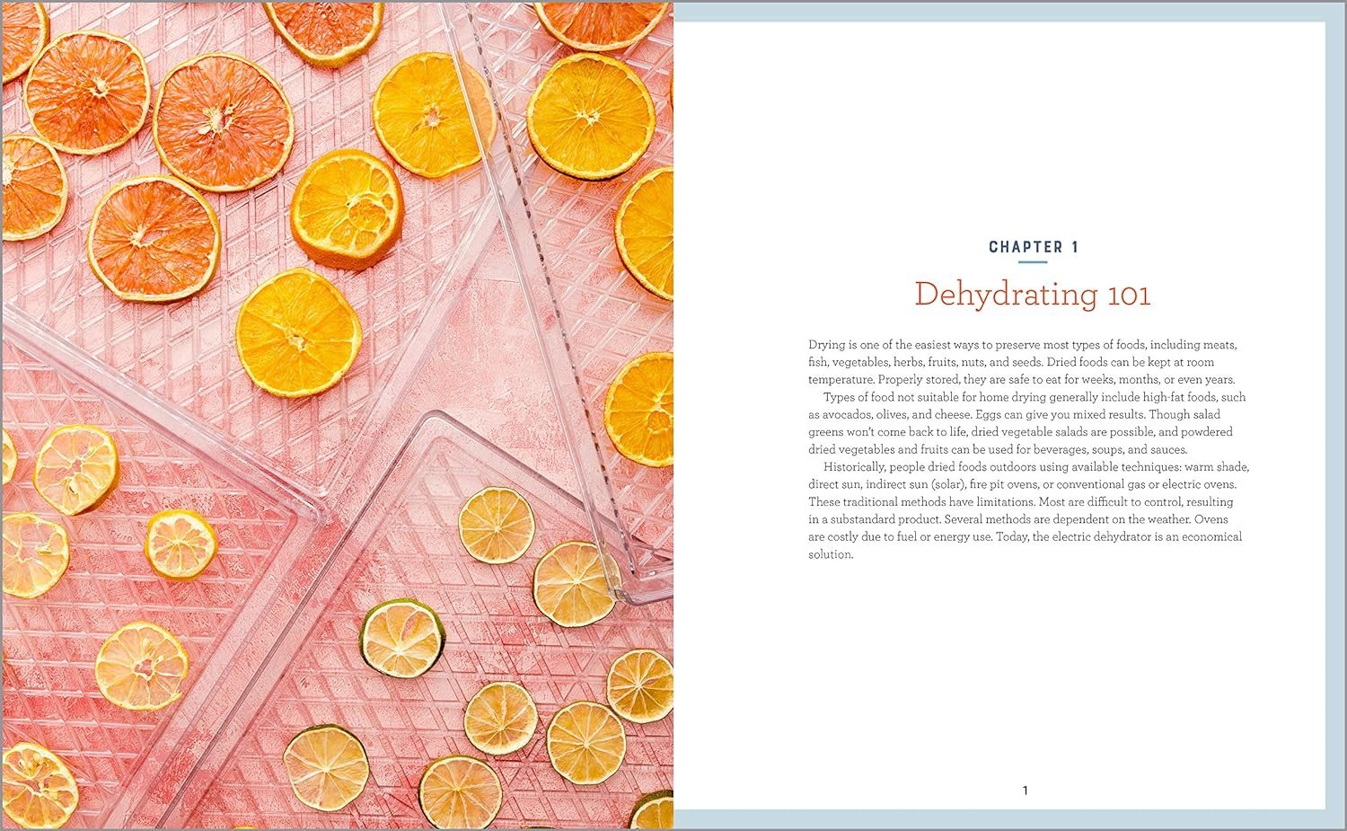Click the word "Historically" in the third paragraph
The height and width of the screenshot is (831, 1347).
tap(854, 467)
